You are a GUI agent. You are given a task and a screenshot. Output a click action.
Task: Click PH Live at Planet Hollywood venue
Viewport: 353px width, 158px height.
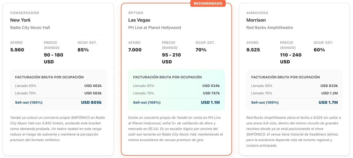click(x=154, y=28)
